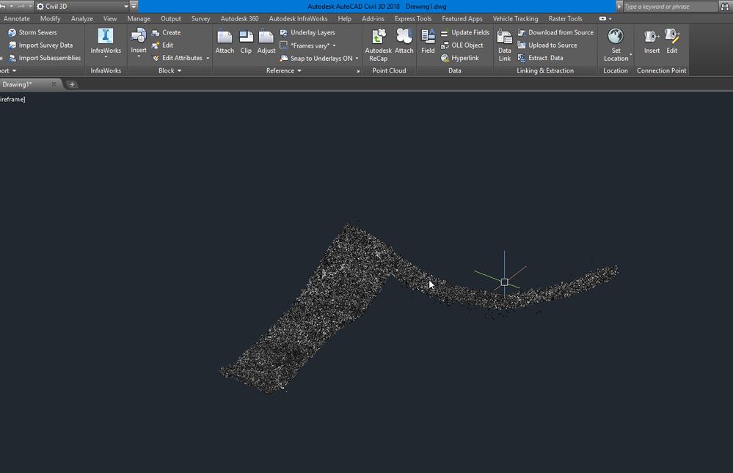Click Create block

(166, 33)
